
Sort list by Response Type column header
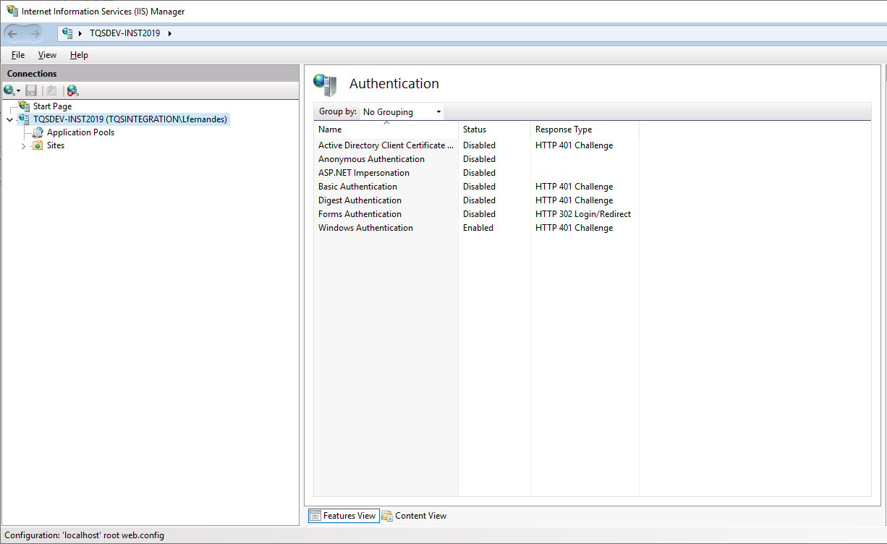coord(564,129)
